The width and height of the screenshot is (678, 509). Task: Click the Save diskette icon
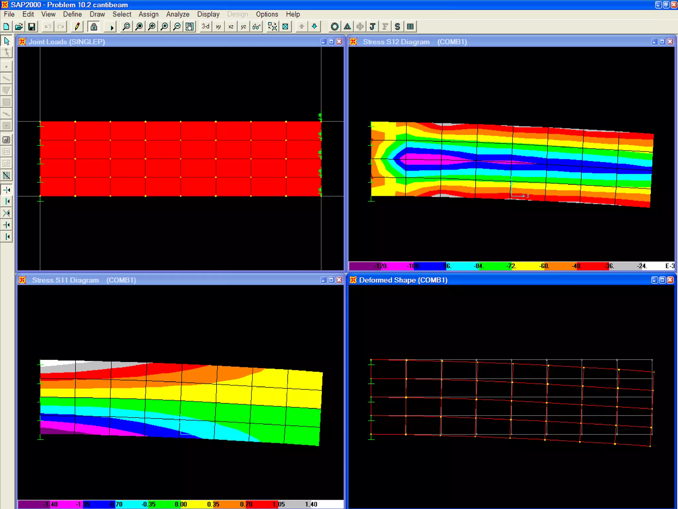click(x=31, y=27)
